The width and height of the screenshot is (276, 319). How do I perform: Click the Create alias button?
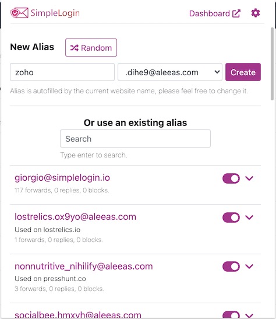tap(243, 72)
